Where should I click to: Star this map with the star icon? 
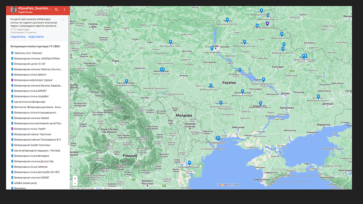point(63,20)
